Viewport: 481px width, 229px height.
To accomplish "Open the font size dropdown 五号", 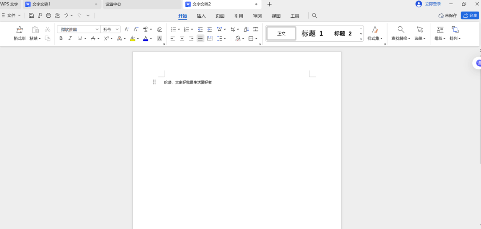I will click(x=117, y=29).
